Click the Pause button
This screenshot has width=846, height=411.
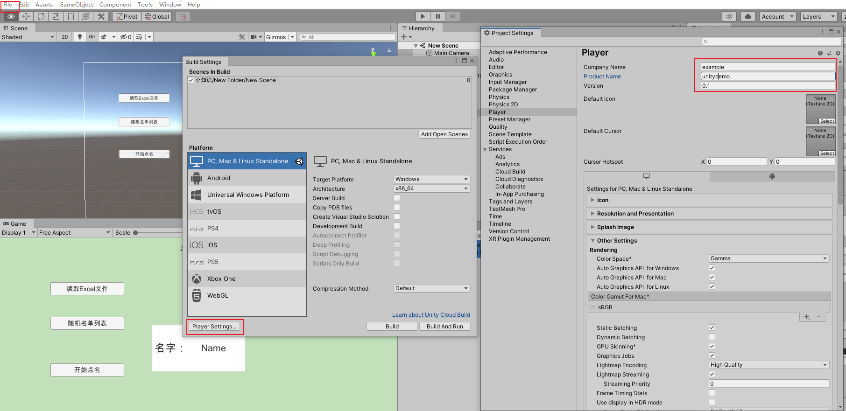[437, 16]
